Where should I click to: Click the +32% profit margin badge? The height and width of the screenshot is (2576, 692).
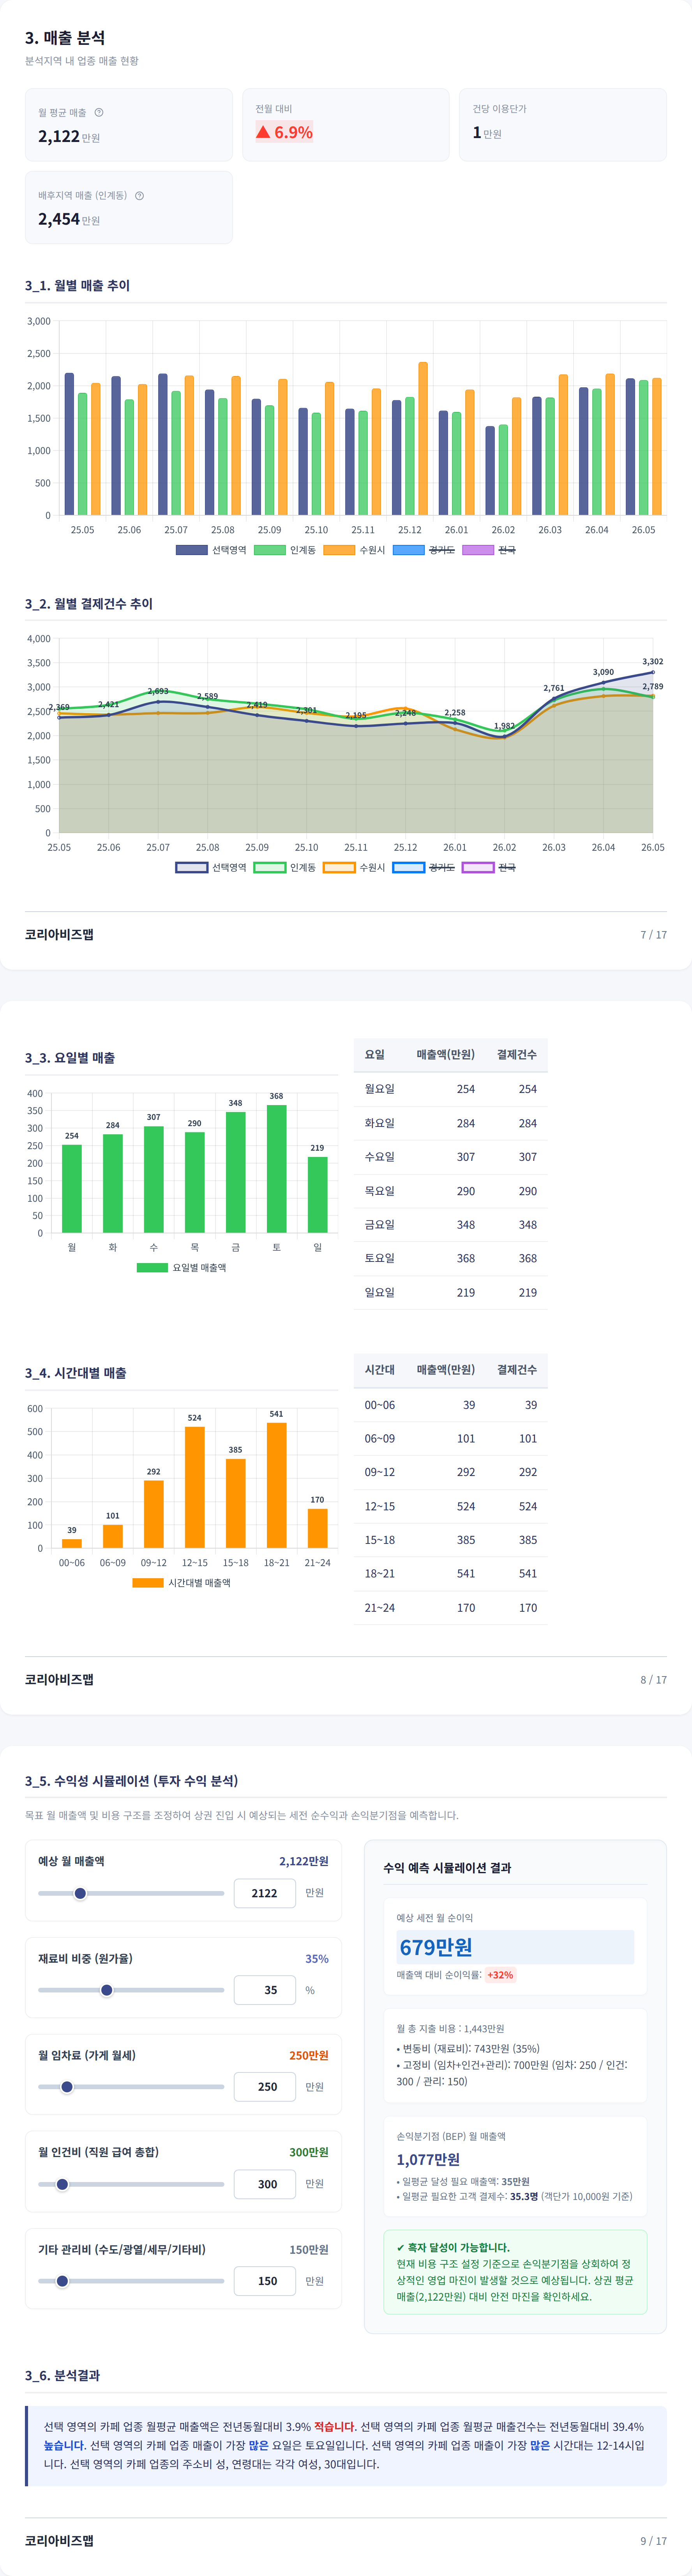click(x=500, y=1975)
